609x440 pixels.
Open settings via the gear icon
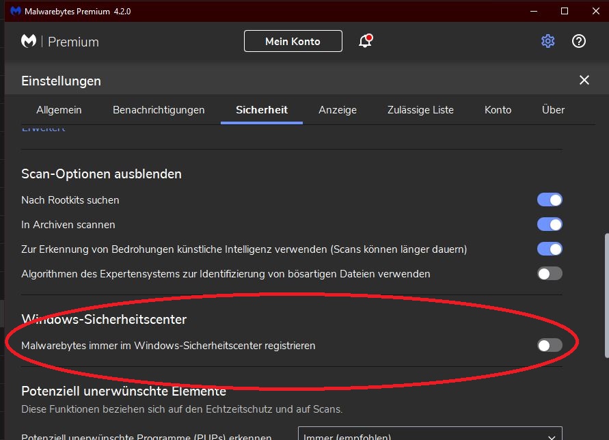547,41
